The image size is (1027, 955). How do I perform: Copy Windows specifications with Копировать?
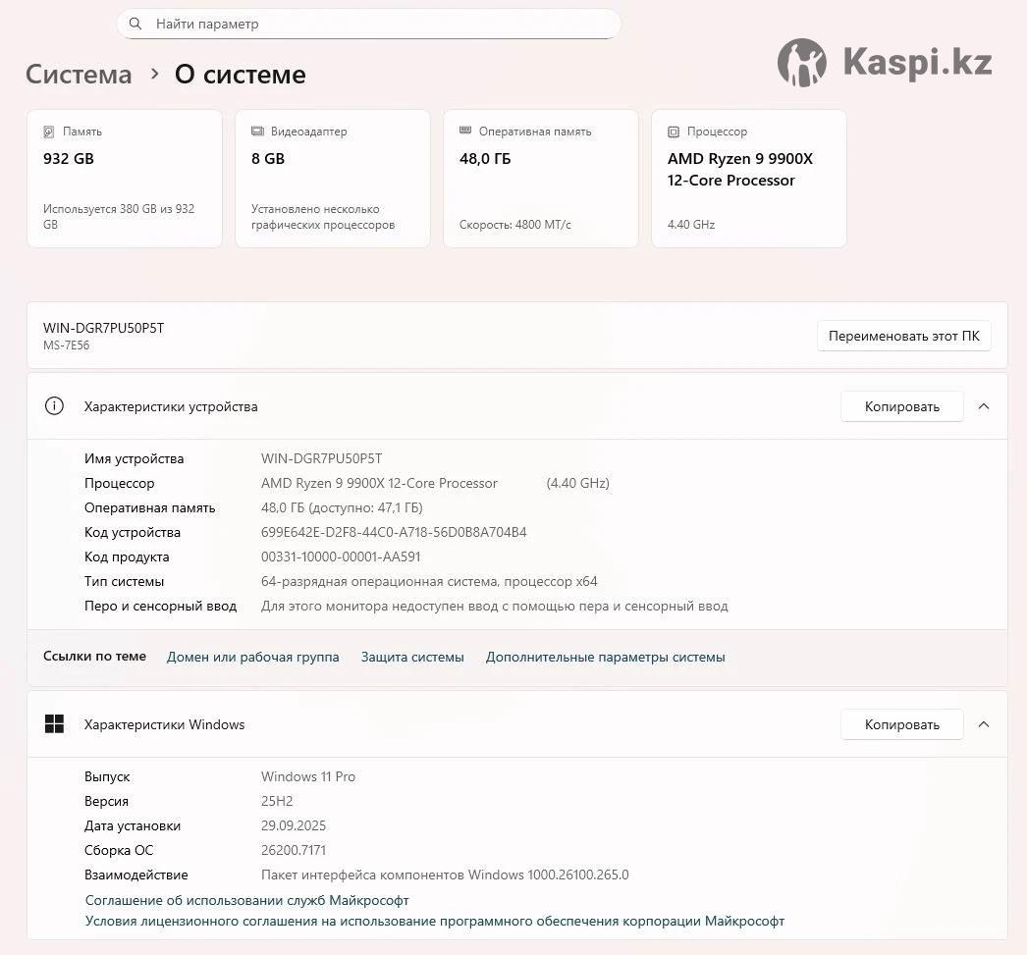click(x=901, y=724)
